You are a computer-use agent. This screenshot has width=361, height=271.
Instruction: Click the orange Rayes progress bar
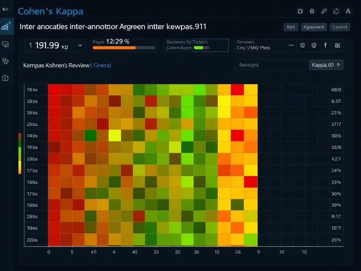(x=124, y=48)
